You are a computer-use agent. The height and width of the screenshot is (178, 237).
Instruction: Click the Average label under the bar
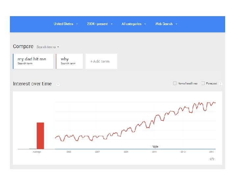point(37,152)
